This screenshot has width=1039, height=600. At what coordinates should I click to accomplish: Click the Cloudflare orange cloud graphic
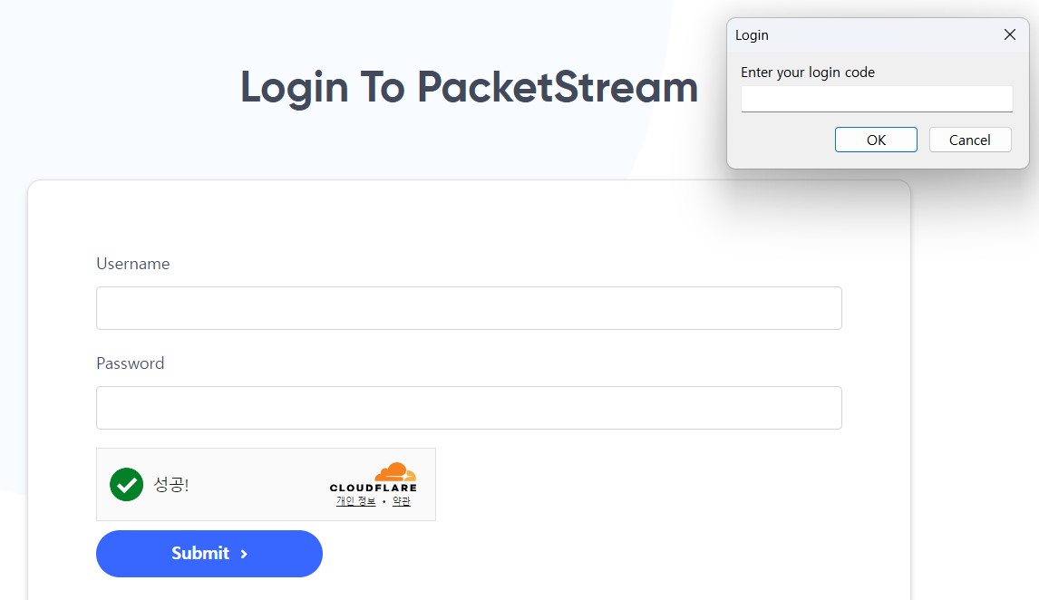394,469
